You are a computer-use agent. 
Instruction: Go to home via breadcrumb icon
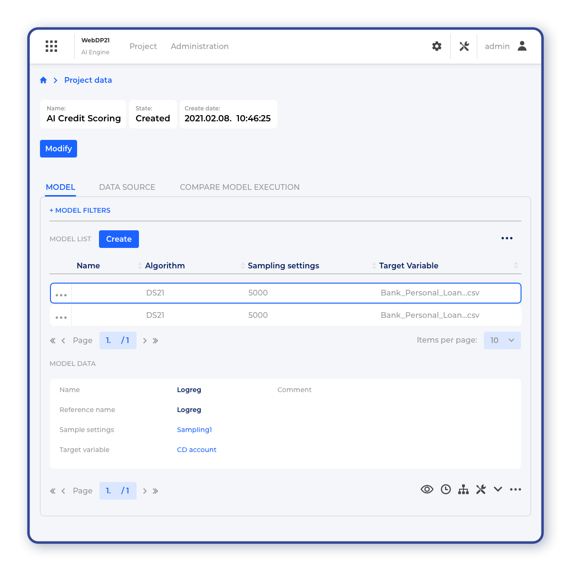click(43, 80)
